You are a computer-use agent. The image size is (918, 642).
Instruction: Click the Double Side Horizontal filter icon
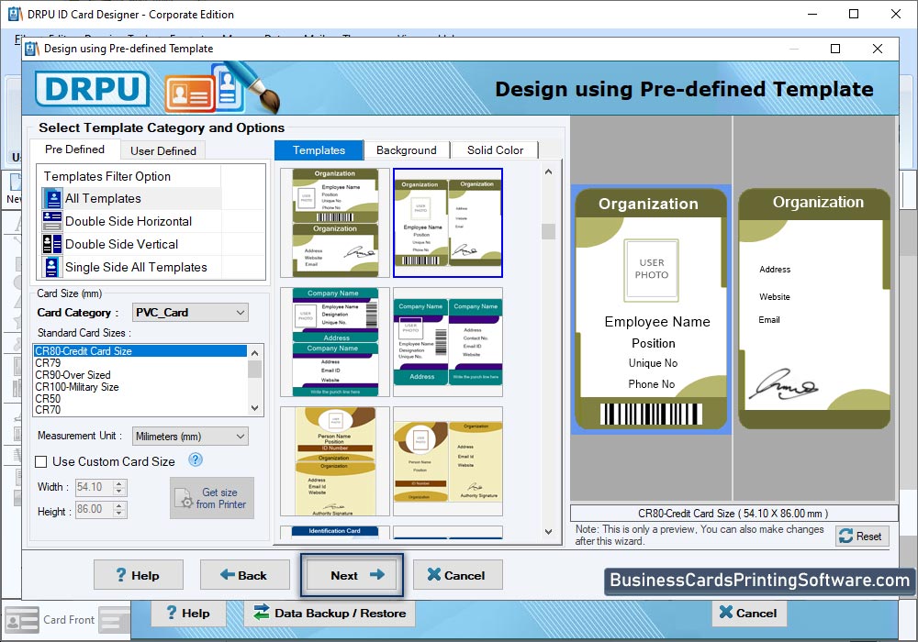(x=52, y=221)
